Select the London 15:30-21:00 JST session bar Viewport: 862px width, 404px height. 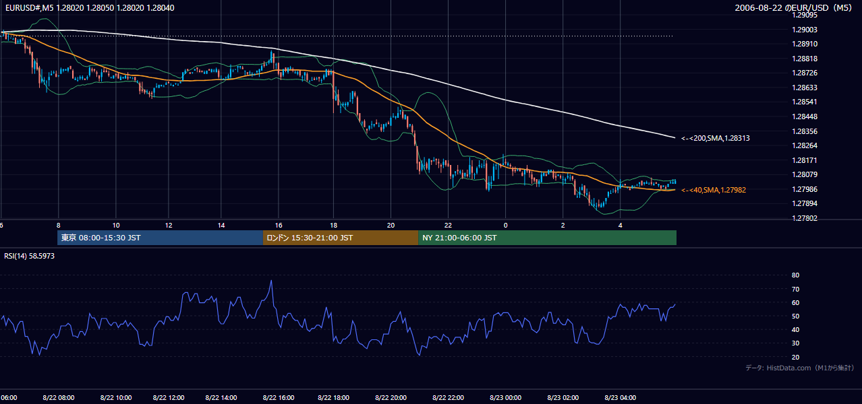tap(340, 238)
